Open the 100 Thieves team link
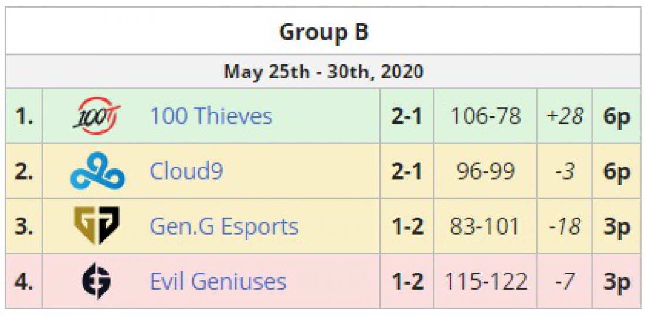 tap(211, 116)
